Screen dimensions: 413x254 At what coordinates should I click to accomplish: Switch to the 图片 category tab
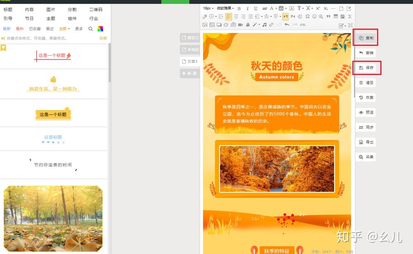coord(50,9)
